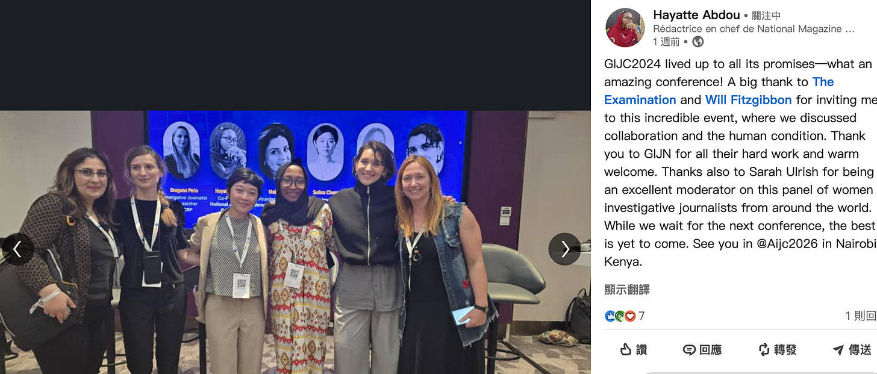Open The Examination link
This screenshot has width=877, height=374.
(719, 91)
